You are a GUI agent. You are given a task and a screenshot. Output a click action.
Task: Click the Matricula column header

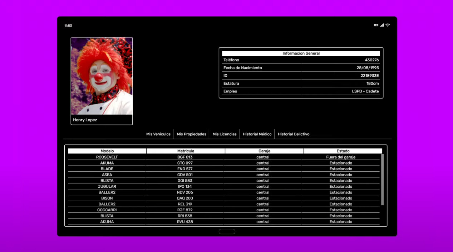pyautogui.click(x=186, y=151)
